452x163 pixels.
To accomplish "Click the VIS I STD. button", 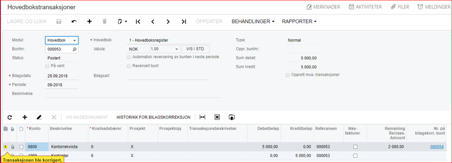I will [196, 49].
